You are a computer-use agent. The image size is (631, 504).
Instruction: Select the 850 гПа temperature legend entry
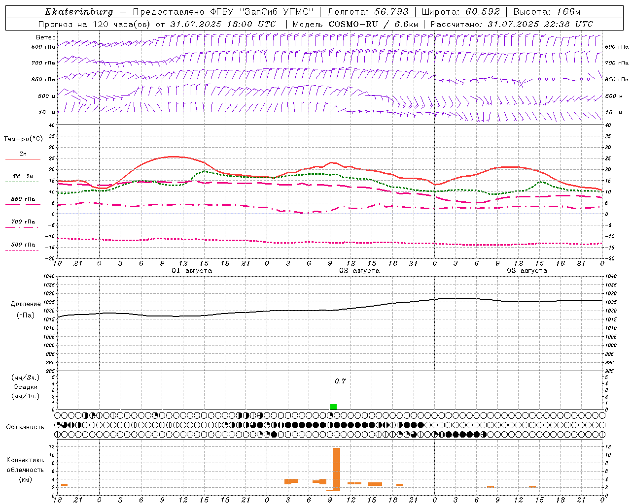(23, 199)
